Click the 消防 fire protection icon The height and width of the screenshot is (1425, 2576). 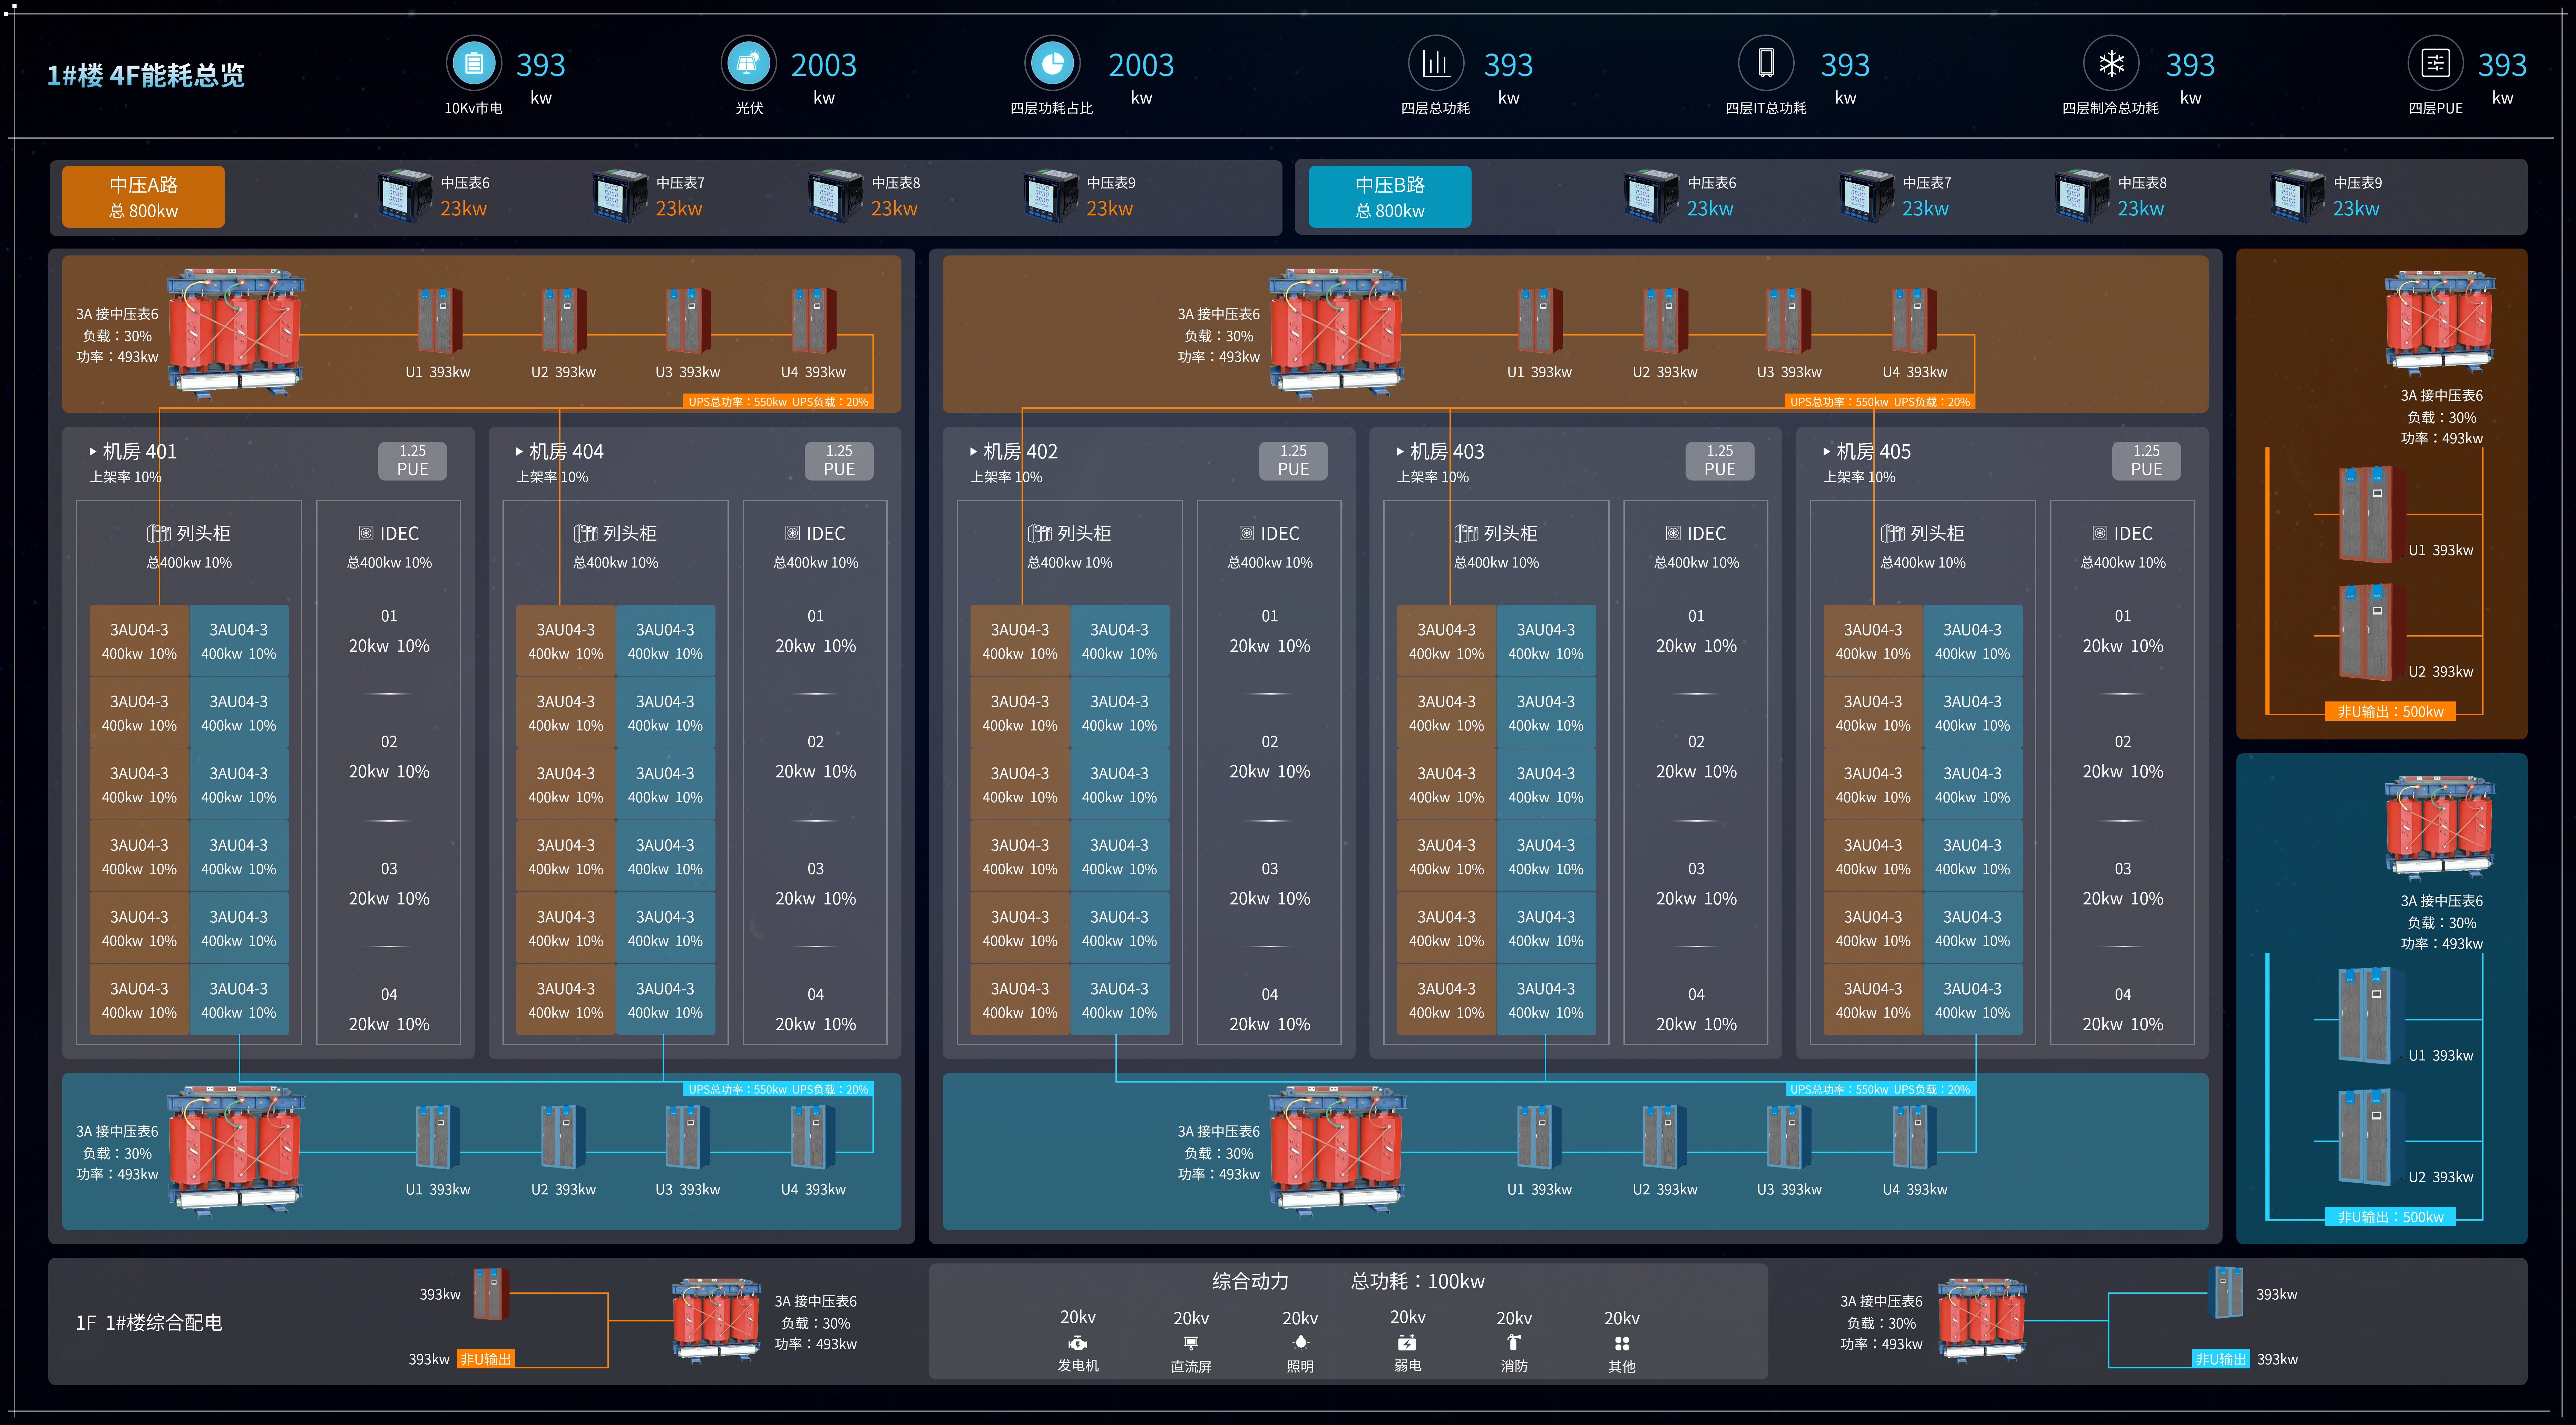click(1514, 1343)
